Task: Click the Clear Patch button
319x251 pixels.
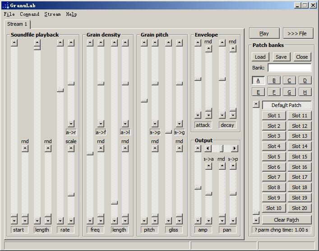Action: 287,220
